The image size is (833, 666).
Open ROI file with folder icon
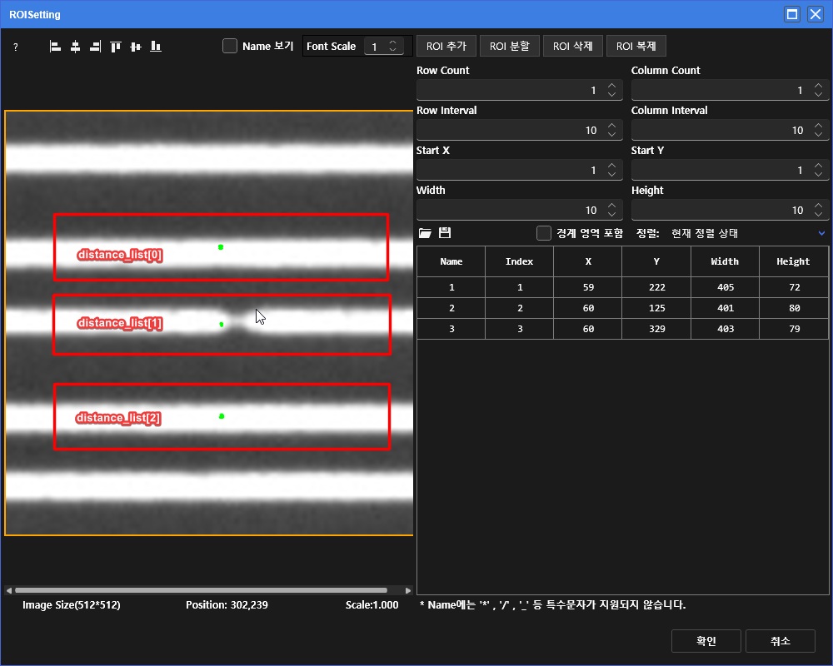point(425,233)
